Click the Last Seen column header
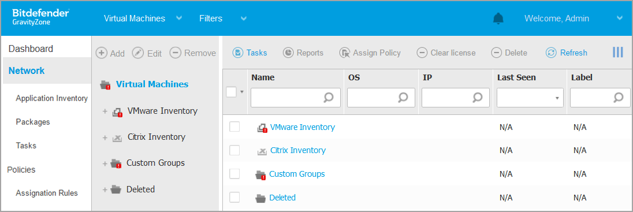Screen dimensions: 633x212 click(x=516, y=77)
